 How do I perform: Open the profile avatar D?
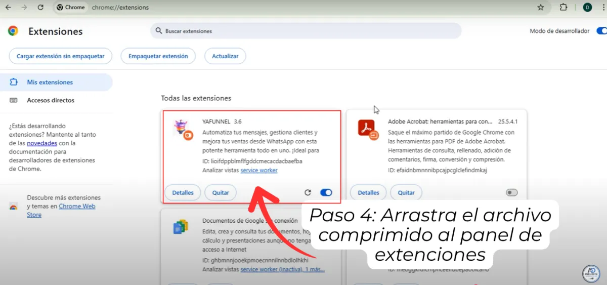[x=587, y=8]
